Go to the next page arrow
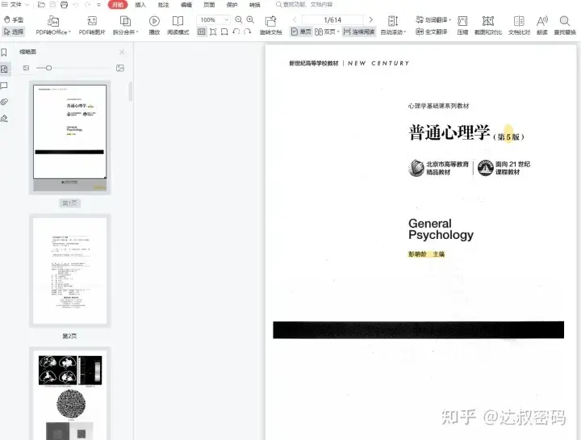The width and height of the screenshot is (581, 440). point(371,19)
